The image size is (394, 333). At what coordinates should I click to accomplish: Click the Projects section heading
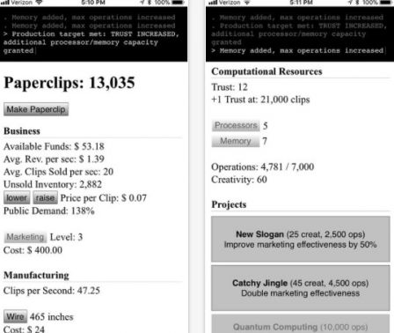coord(229,204)
